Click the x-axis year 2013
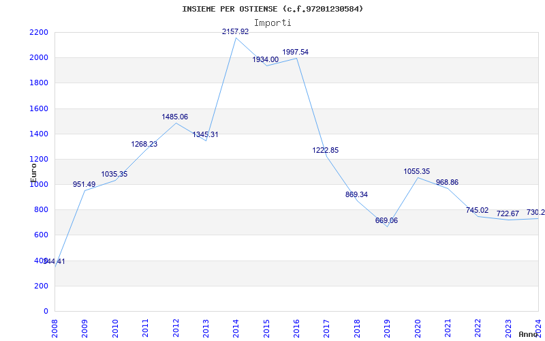Image resolution: width=545 pixels, height=341 pixels. click(x=206, y=328)
